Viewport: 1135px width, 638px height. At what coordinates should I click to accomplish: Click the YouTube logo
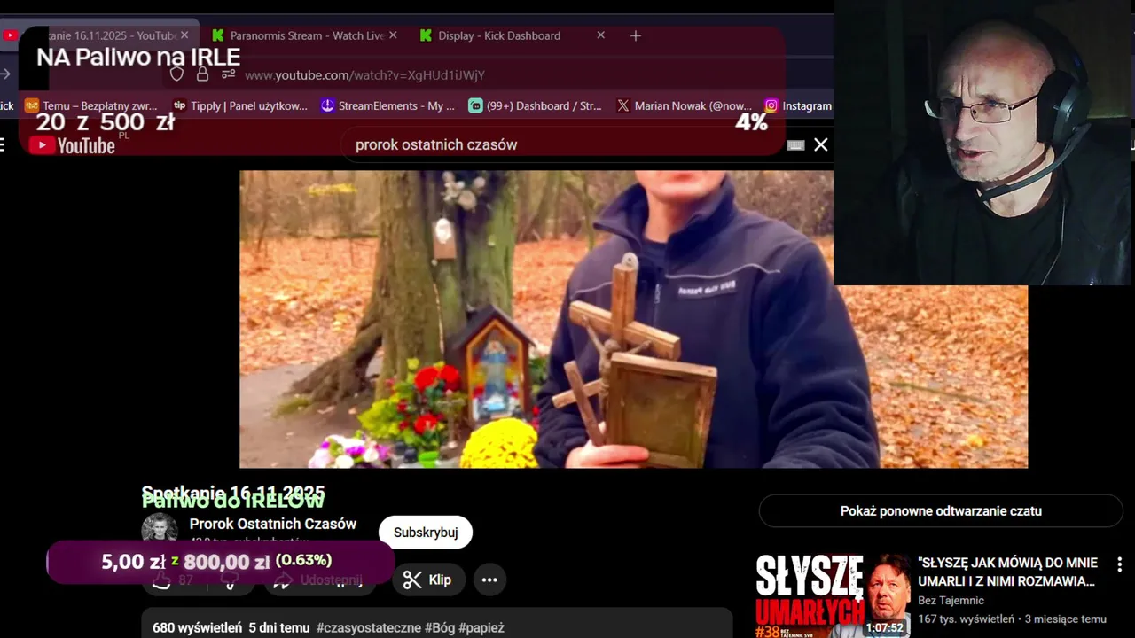72,145
